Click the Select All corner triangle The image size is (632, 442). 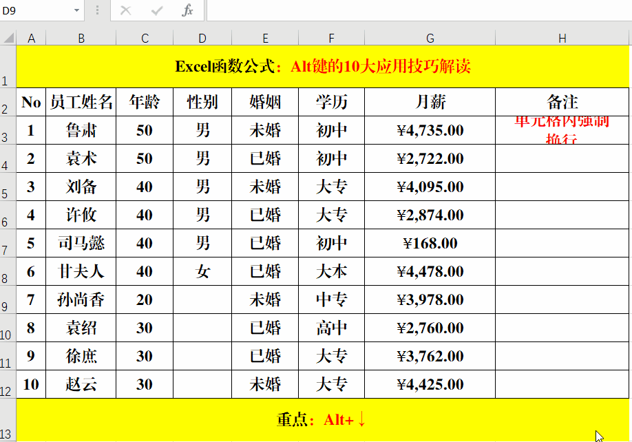(x=8, y=38)
